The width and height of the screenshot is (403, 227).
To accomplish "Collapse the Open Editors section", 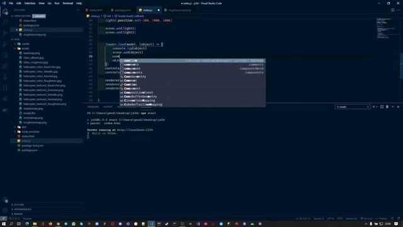I will 13,16.
